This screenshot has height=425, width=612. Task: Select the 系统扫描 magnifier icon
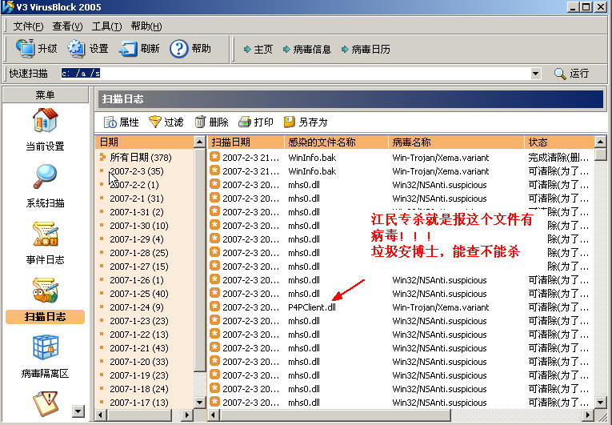pyautogui.click(x=46, y=177)
